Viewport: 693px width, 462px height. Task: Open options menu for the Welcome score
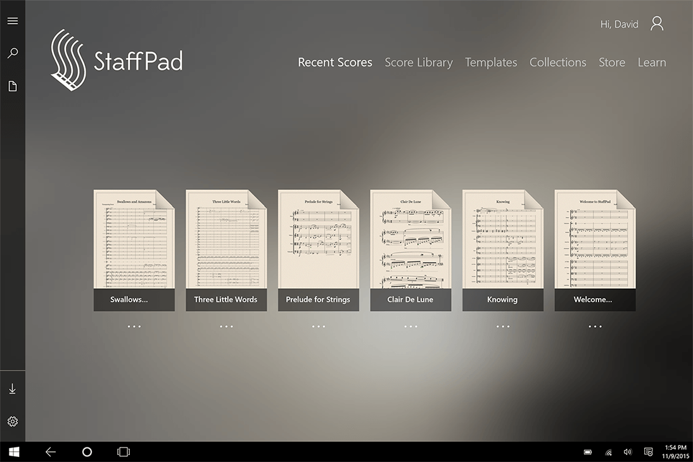[595, 326]
